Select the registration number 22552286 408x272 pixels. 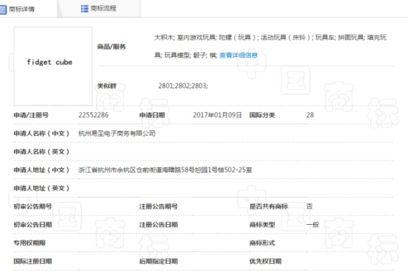94,115
